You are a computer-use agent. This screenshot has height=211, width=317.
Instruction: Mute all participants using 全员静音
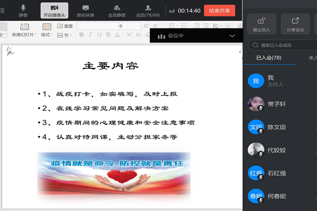(116, 10)
